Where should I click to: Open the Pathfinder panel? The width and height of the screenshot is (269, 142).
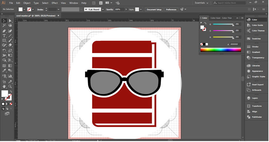click(256, 117)
